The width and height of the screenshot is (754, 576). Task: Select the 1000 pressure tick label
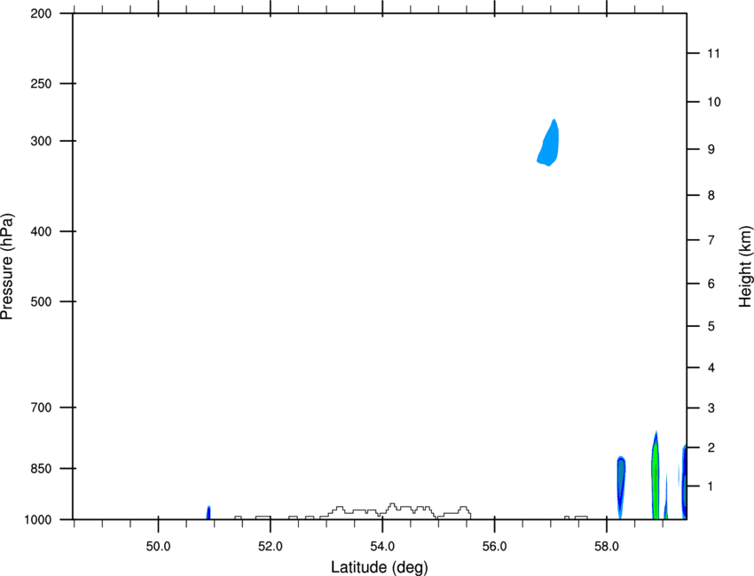click(x=37, y=520)
